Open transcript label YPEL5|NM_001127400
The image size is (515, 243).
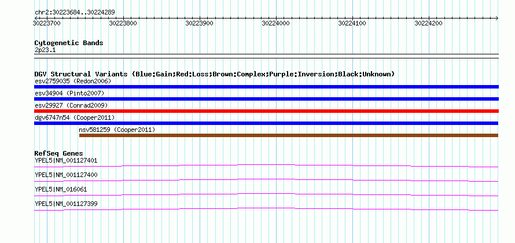66,175
